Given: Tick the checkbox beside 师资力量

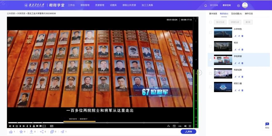Looking at the screenshot, I should [211, 87].
